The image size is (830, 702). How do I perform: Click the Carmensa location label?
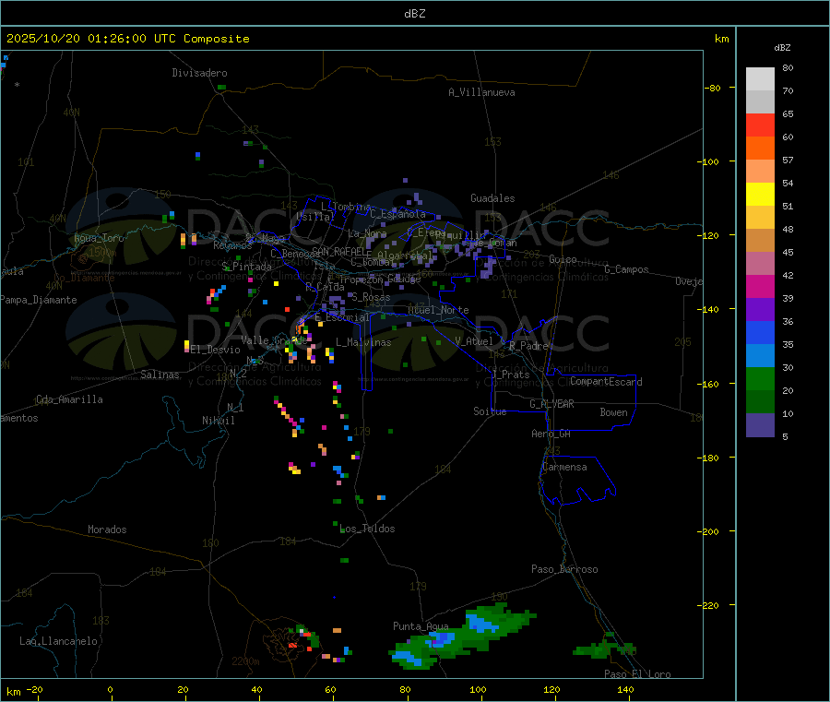(564, 467)
